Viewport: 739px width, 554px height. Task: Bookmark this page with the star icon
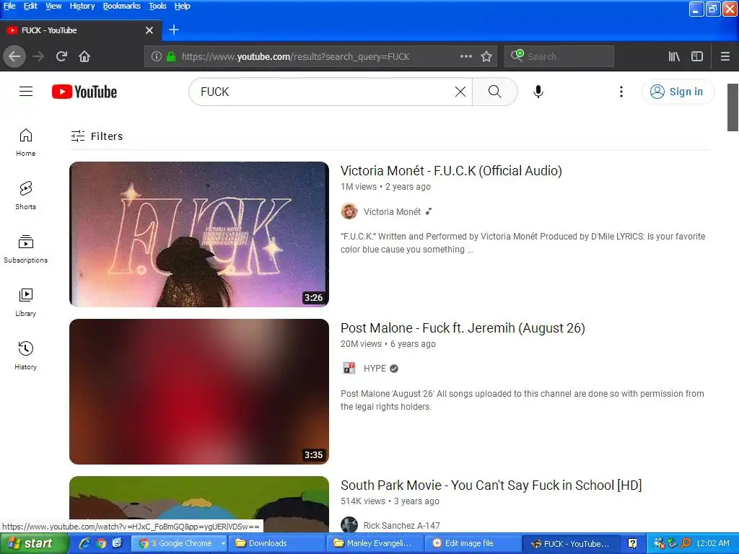coord(486,56)
